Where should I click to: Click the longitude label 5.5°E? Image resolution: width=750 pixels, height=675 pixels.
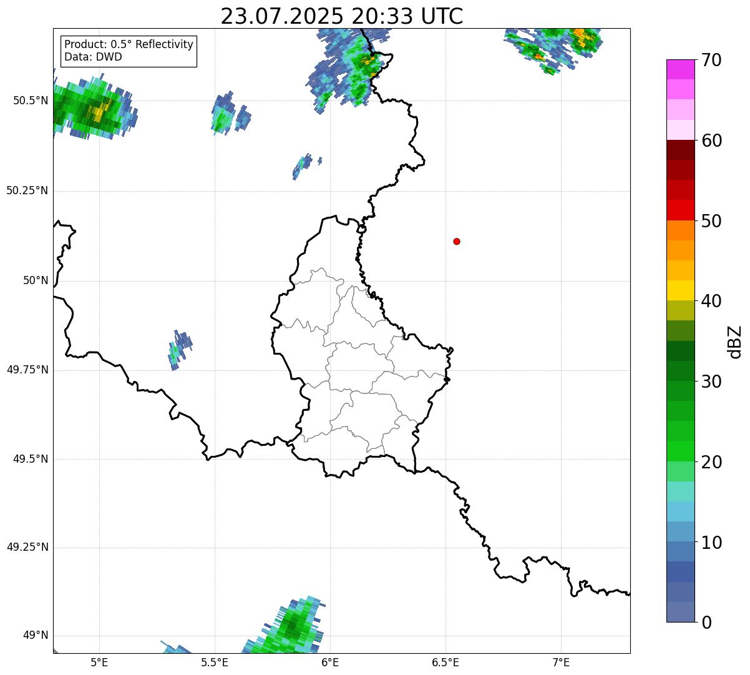[215, 662]
